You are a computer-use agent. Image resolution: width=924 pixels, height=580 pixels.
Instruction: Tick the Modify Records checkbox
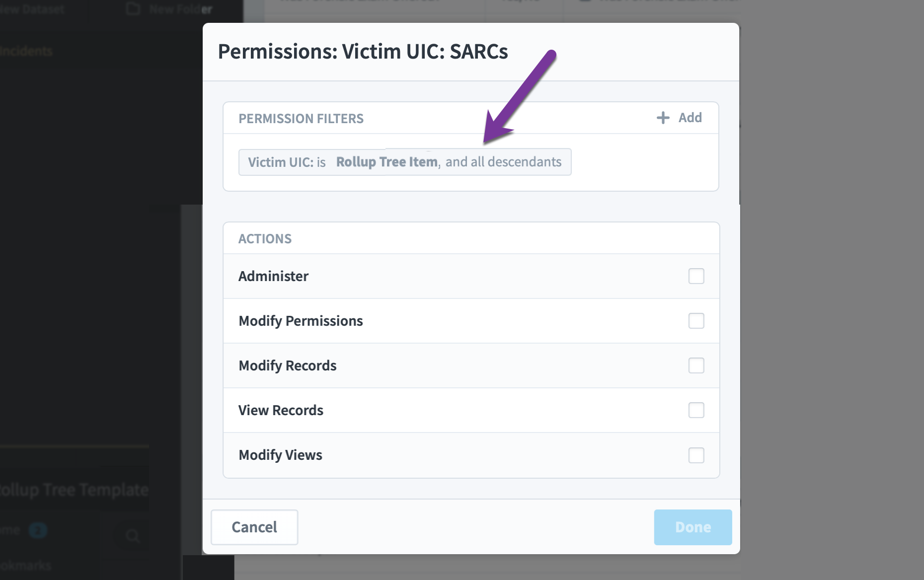pos(696,365)
